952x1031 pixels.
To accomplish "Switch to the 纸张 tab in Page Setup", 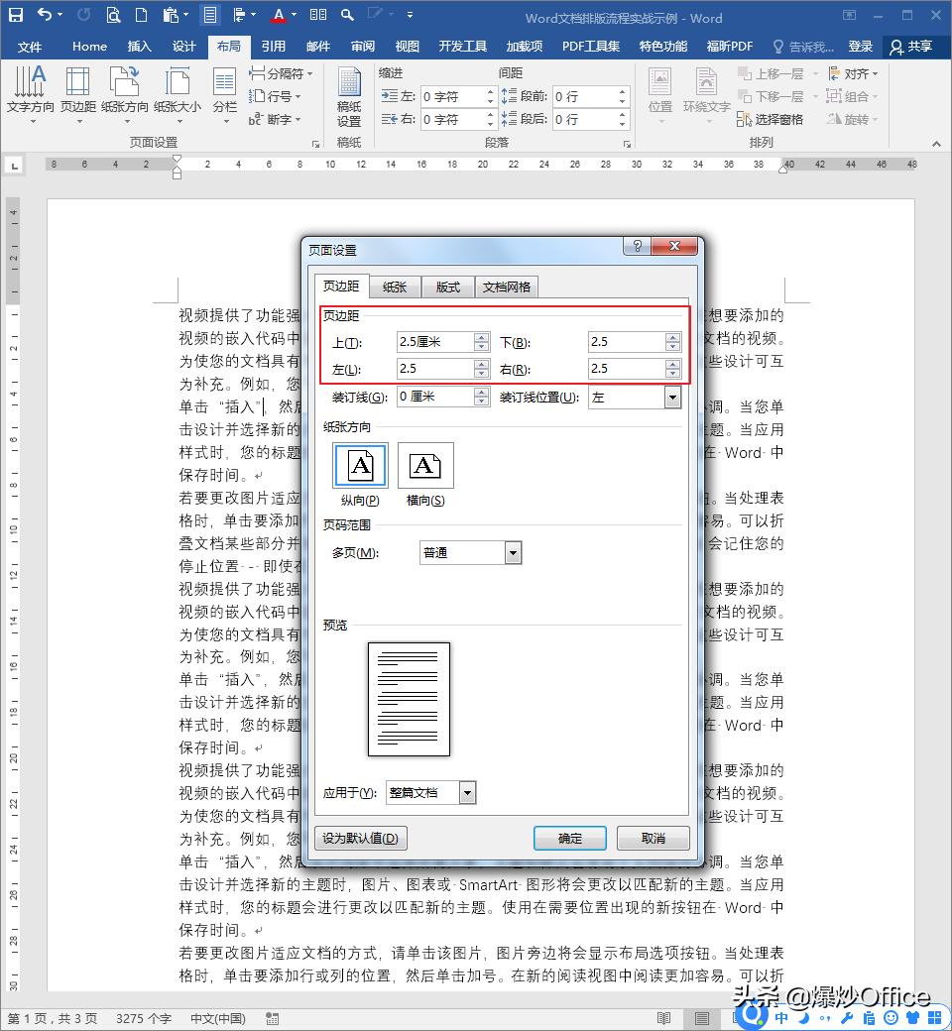I will 396,286.
